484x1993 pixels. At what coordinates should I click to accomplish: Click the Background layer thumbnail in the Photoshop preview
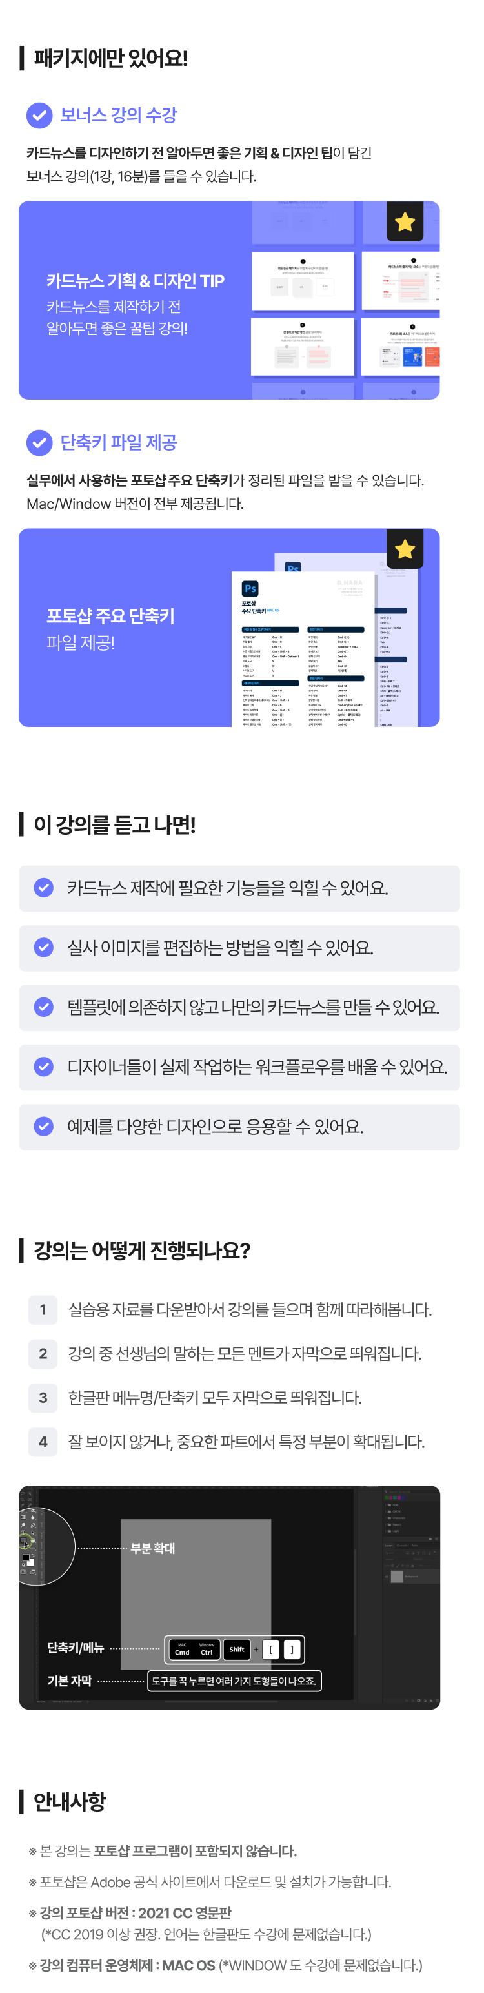point(397,1577)
